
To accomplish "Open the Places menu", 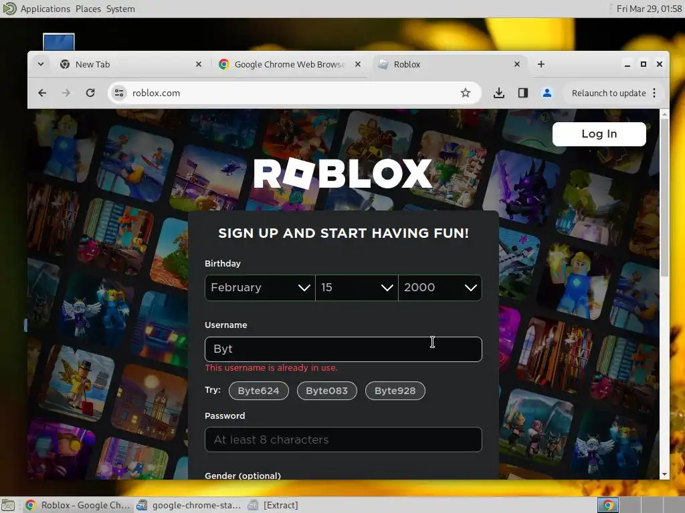I will click(x=88, y=9).
